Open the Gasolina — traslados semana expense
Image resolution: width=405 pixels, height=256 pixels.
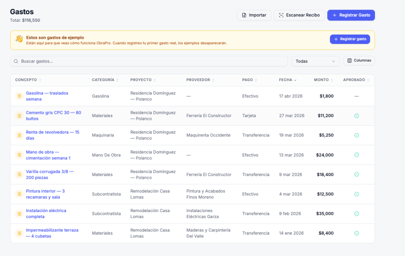tap(47, 96)
